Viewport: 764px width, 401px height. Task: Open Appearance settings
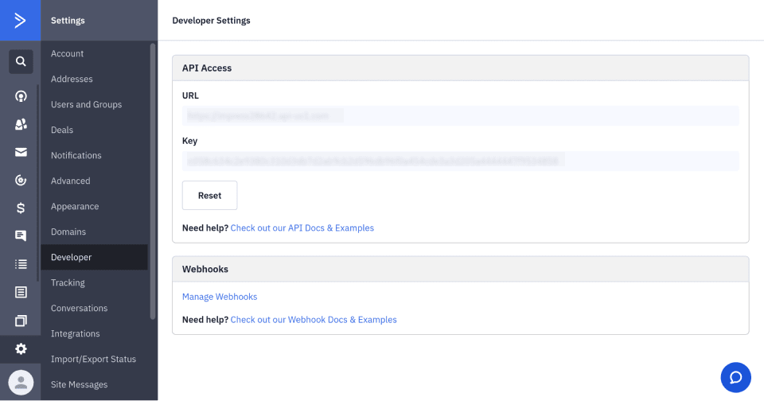(75, 206)
